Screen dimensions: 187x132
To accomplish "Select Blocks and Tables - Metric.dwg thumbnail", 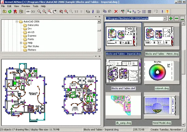I will (x=161, y=36).
